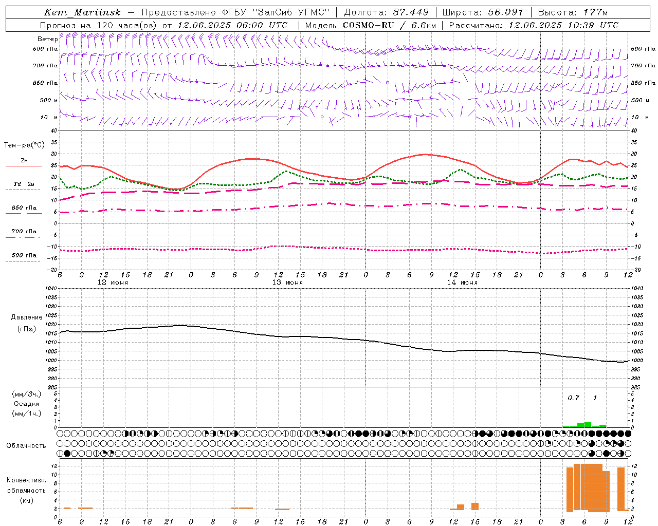Click the Высота: 177м value

(573, 12)
